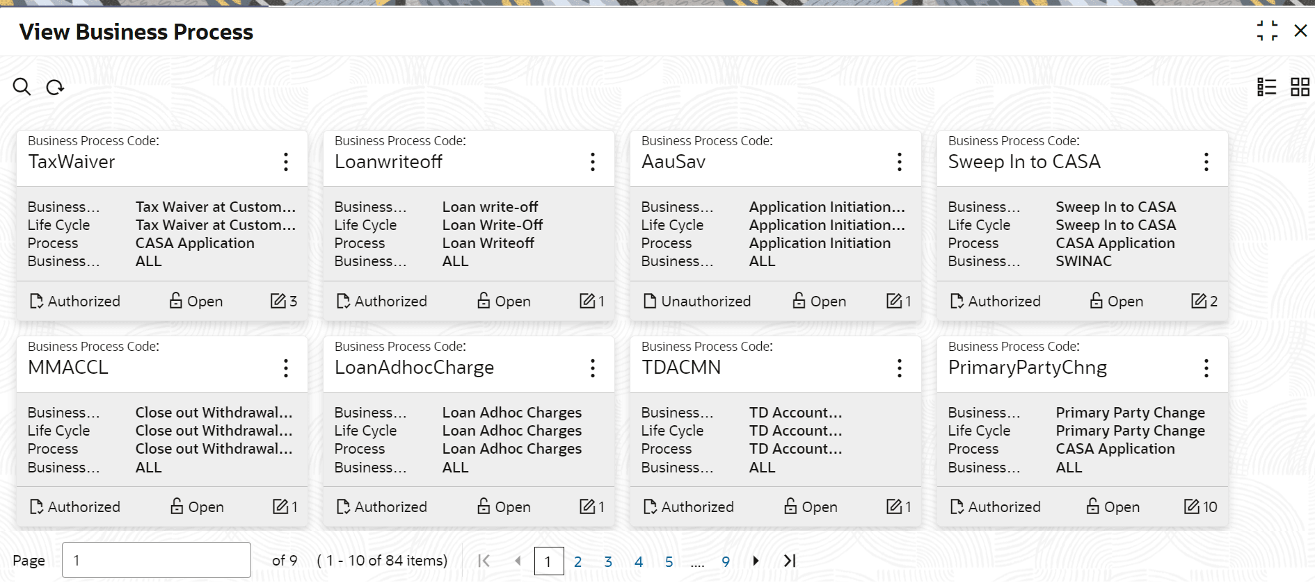1315x585 pixels.
Task: Click the Page number input field
Action: 157,560
